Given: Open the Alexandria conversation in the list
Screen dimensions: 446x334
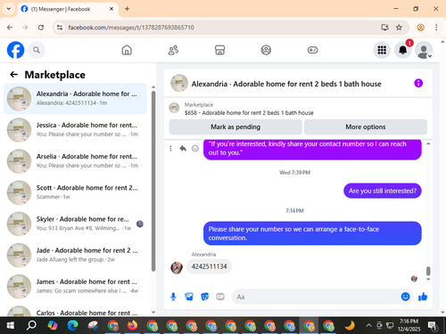Looking at the screenshot, I should point(75,99).
